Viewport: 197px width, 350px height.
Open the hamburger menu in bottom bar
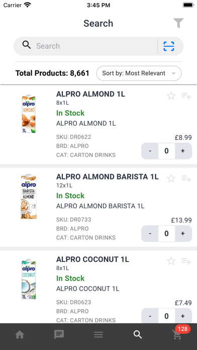[x=98, y=334]
